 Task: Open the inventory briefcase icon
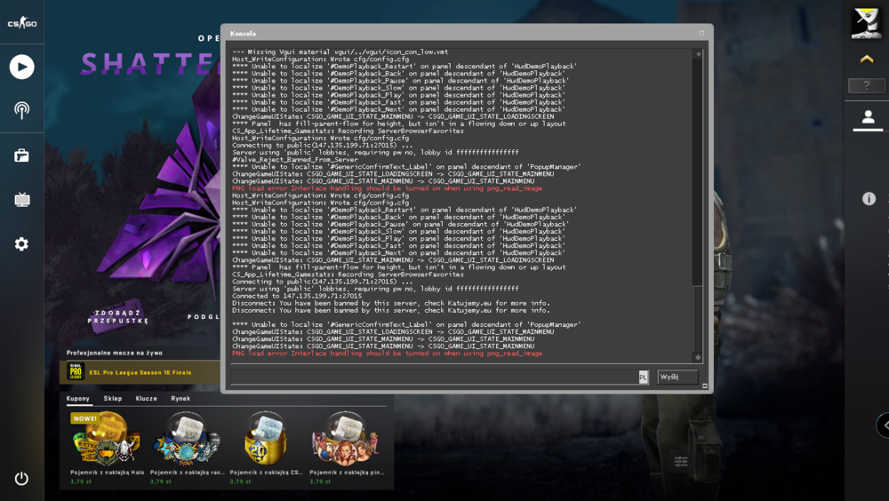coord(21,155)
